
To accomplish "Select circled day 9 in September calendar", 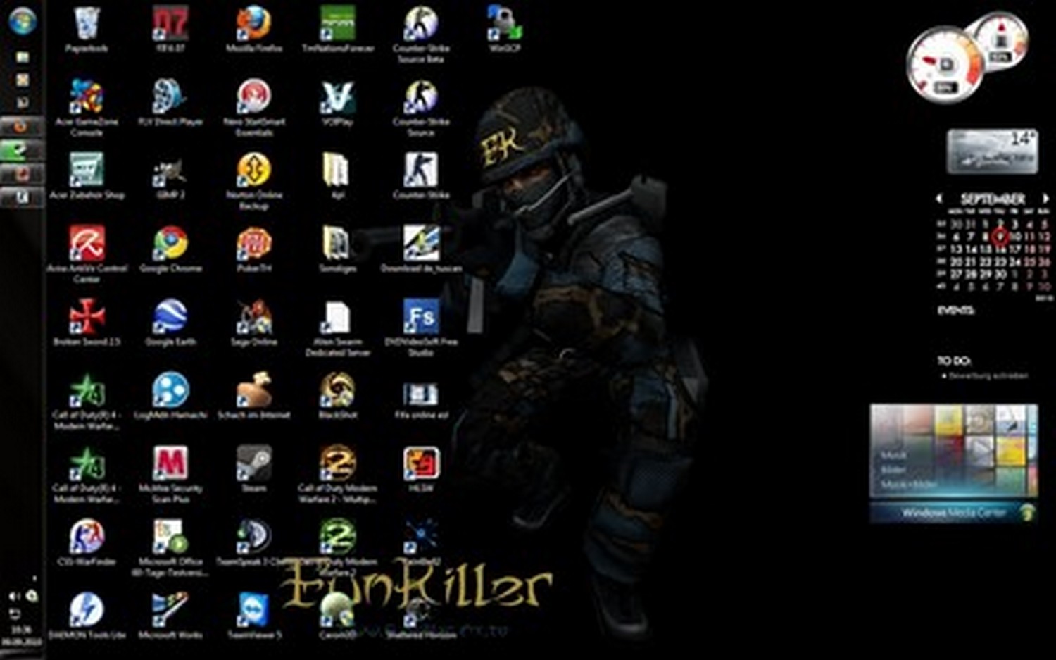I will [999, 237].
